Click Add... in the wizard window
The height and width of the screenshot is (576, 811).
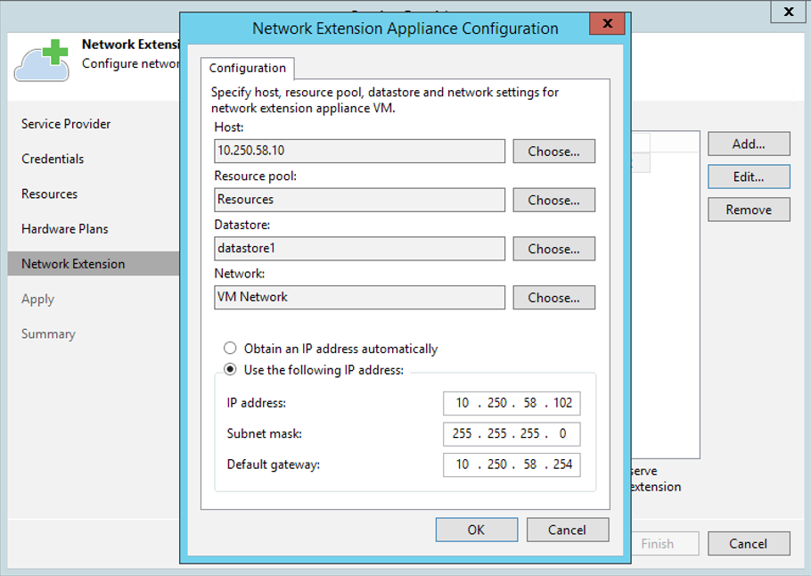[x=749, y=144]
